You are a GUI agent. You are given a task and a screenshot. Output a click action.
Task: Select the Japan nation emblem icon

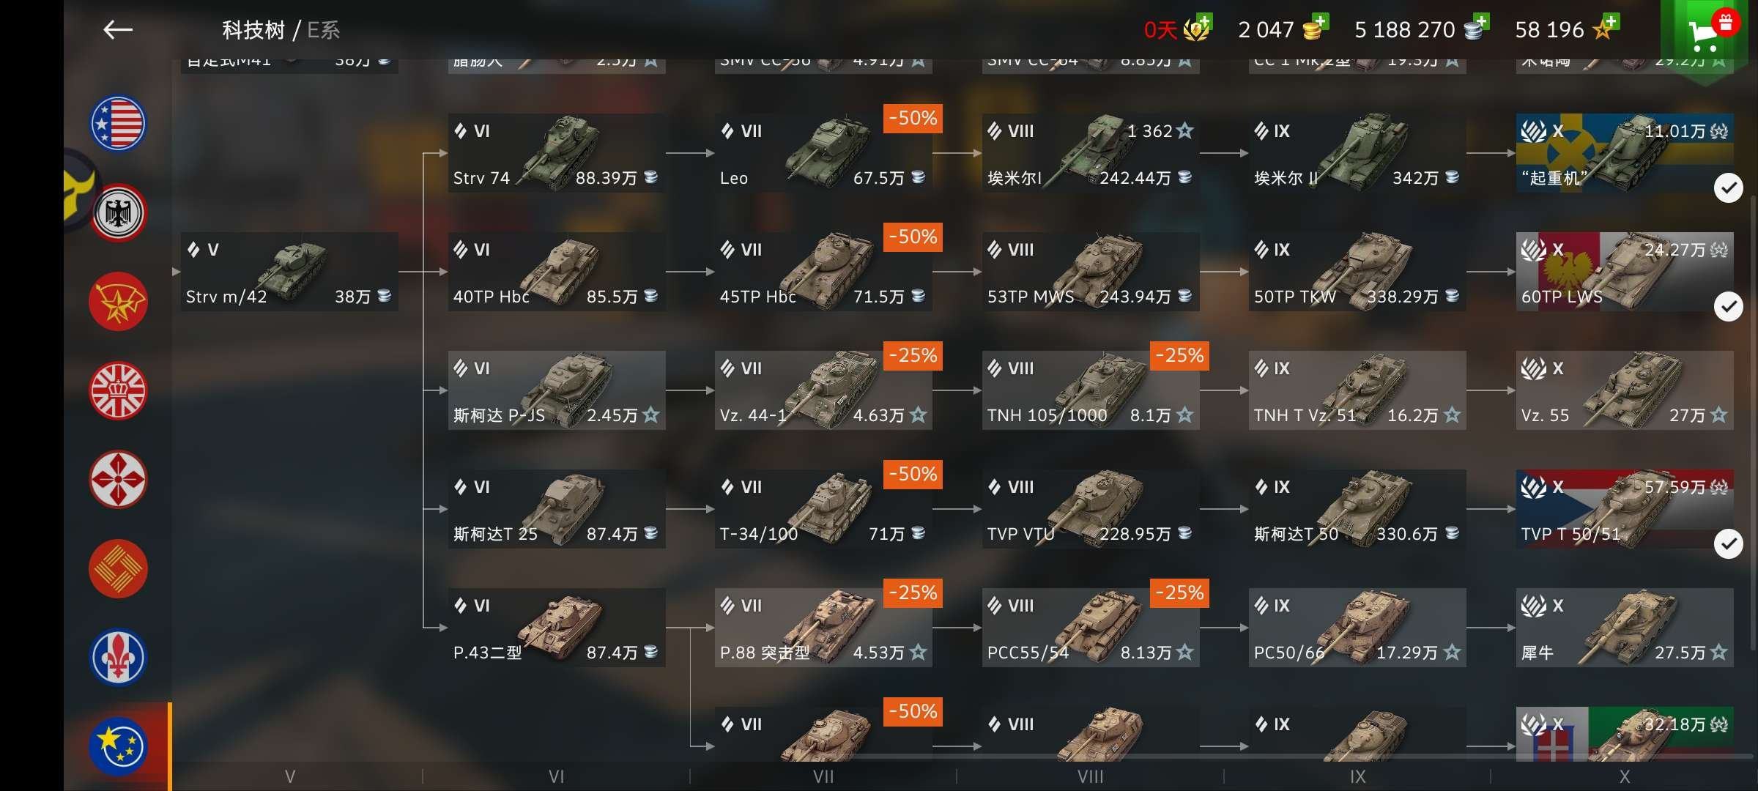click(118, 480)
